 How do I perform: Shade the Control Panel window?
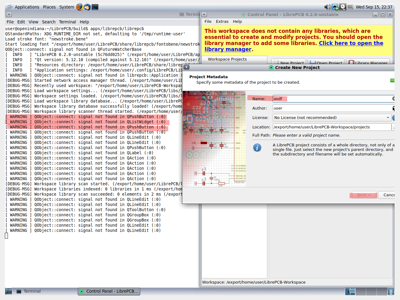[204, 14]
